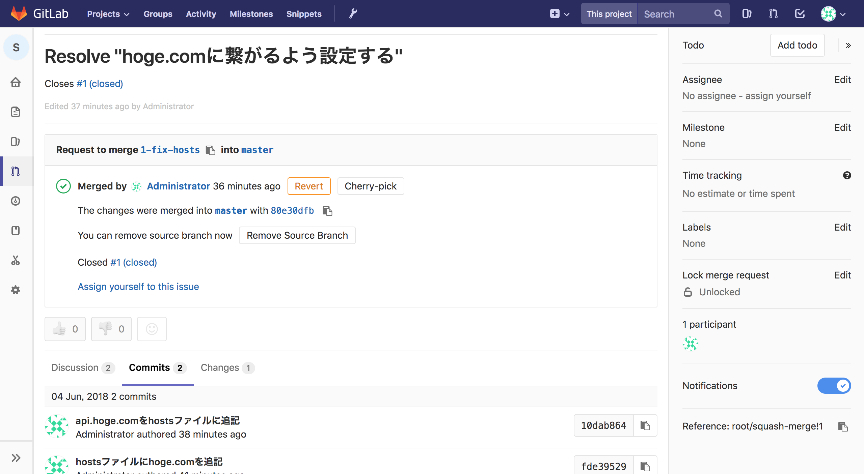Screen dimensions: 864x474
Task: Open project Settings via the gear icon
Action: (16, 290)
